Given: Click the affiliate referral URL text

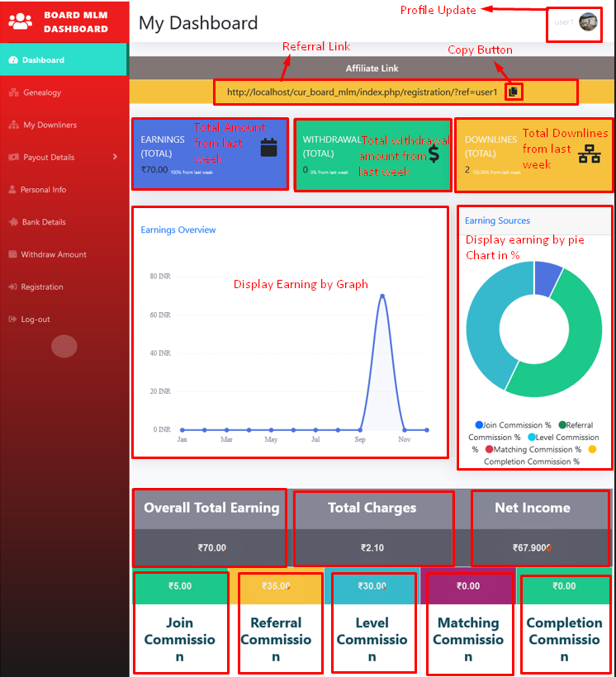Looking at the screenshot, I should pyautogui.click(x=362, y=92).
